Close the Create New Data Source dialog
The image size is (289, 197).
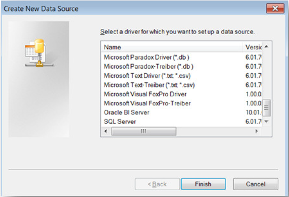278,8
